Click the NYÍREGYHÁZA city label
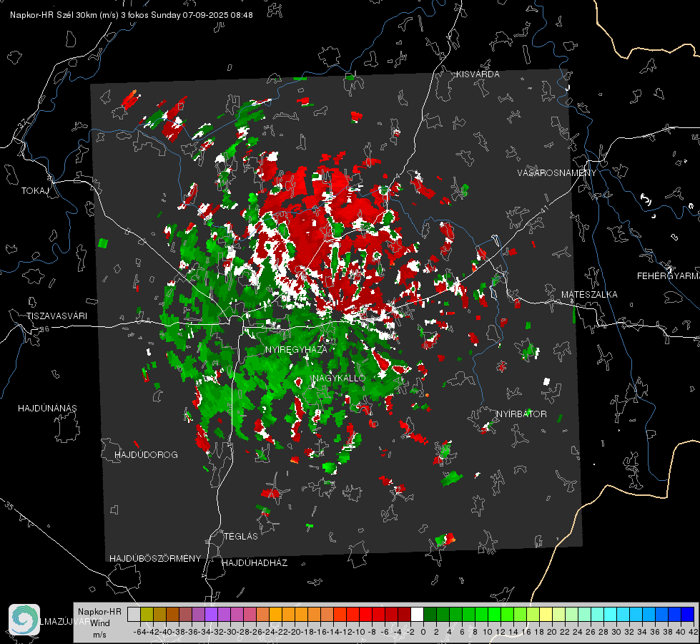The height and width of the screenshot is (644, 700). click(x=296, y=349)
